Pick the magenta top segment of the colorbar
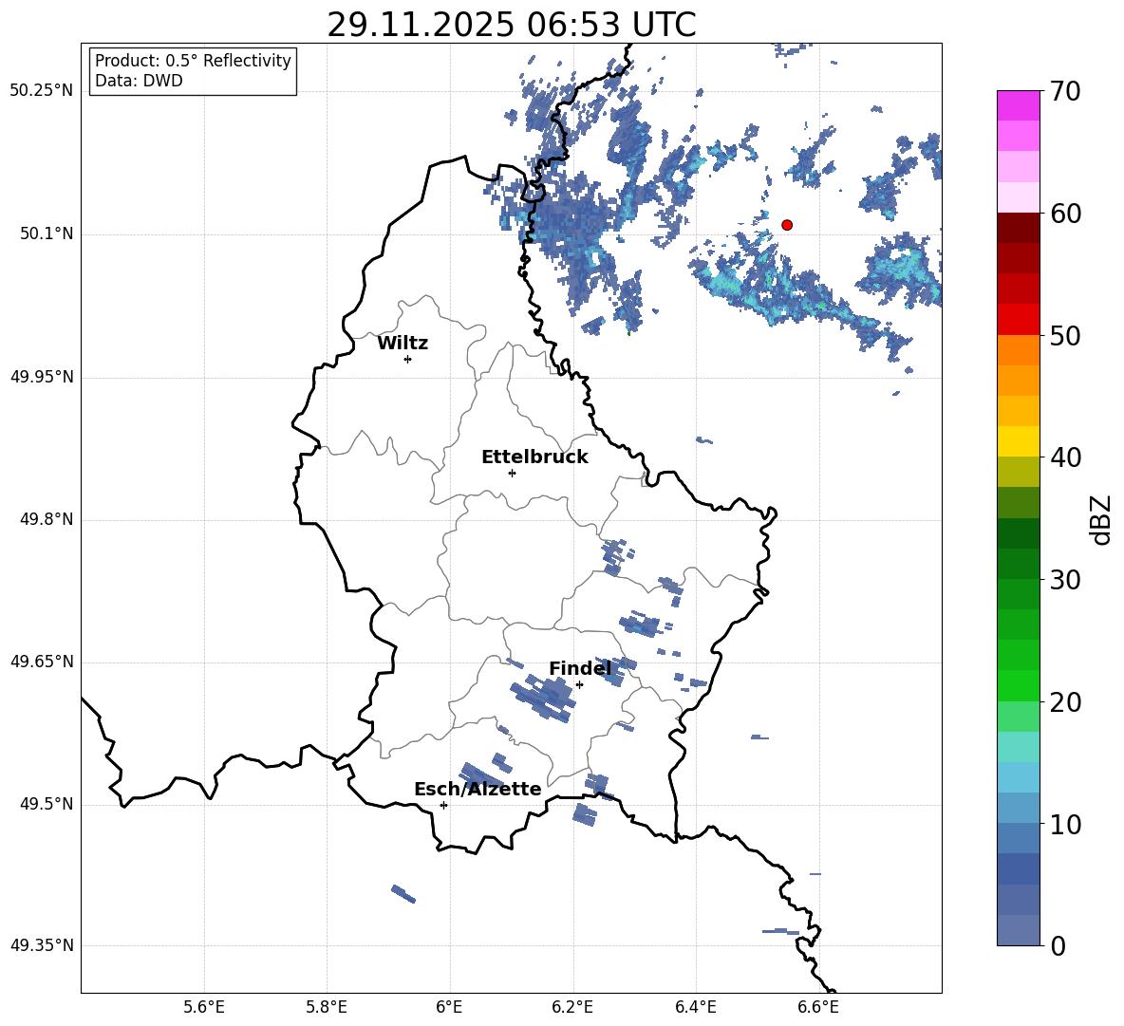 1019,105
